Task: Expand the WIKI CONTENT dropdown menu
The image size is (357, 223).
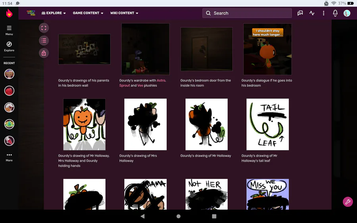Action: [x=124, y=13]
